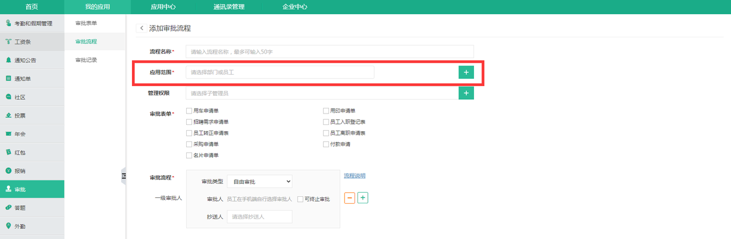The width and height of the screenshot is (731, 239).
Task: Add department via 应用范围 plus button
Action: 466,72
